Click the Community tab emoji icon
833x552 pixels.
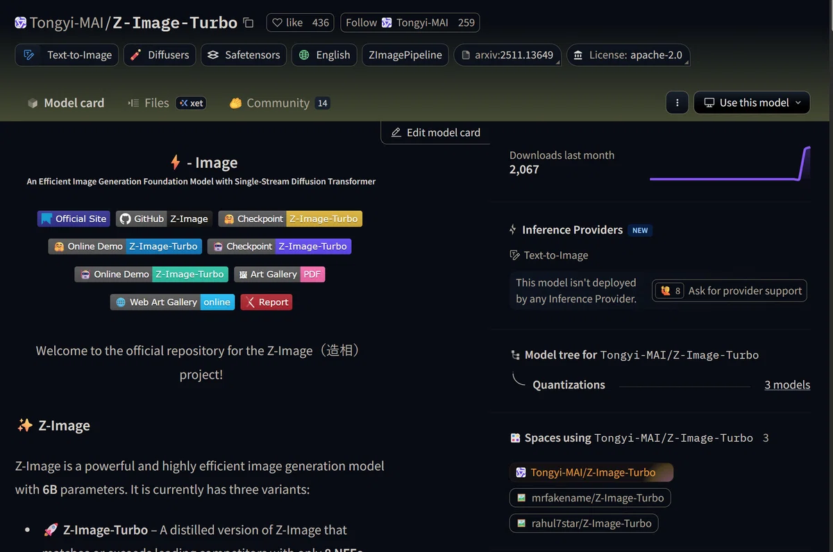click(235, 103)
